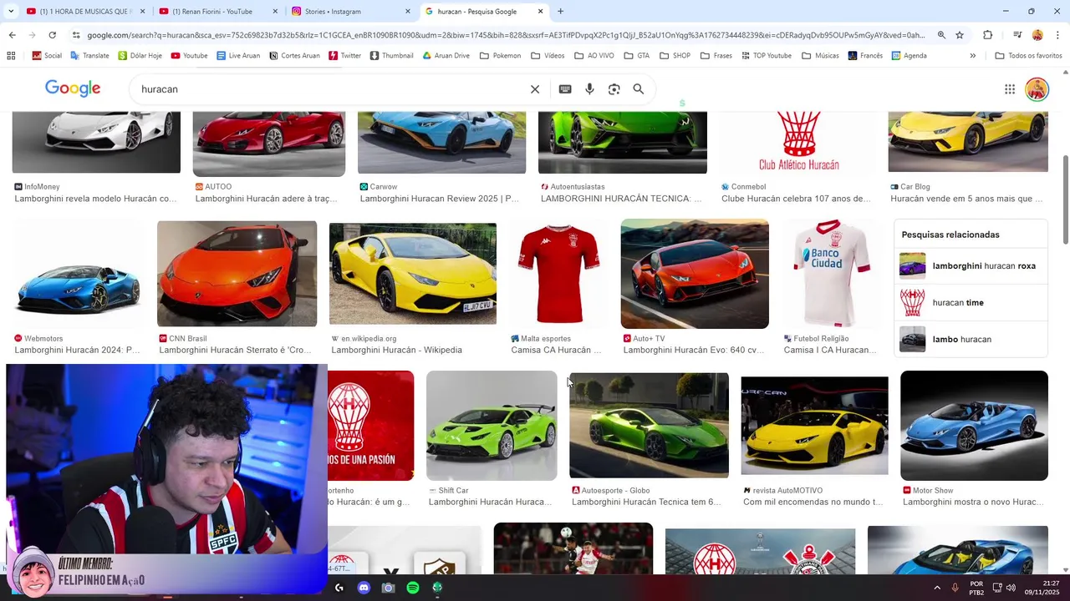Image resolution: width=1070 pixels, height=601 pixels.
Task: Open the Chrome extensions puzzle icon
Action: pos(988,35)
